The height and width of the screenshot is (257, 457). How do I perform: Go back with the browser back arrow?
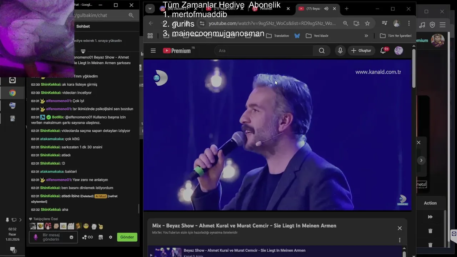tap(151, 23)
